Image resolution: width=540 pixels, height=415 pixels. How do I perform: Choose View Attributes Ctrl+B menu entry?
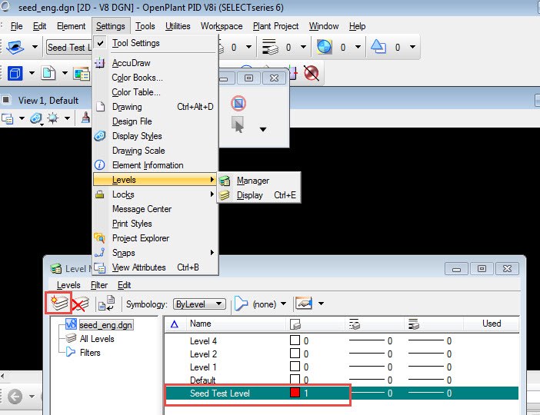[x=155, y=267]
